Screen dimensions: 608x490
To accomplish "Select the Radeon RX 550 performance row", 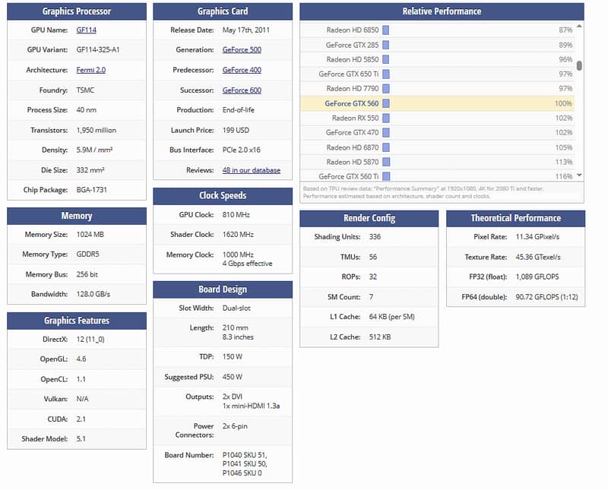I will tap(438, 118).
